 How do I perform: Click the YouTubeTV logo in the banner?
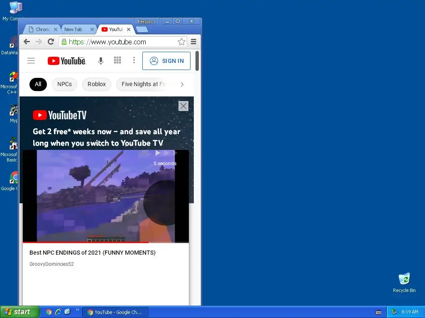pos(60,115)
